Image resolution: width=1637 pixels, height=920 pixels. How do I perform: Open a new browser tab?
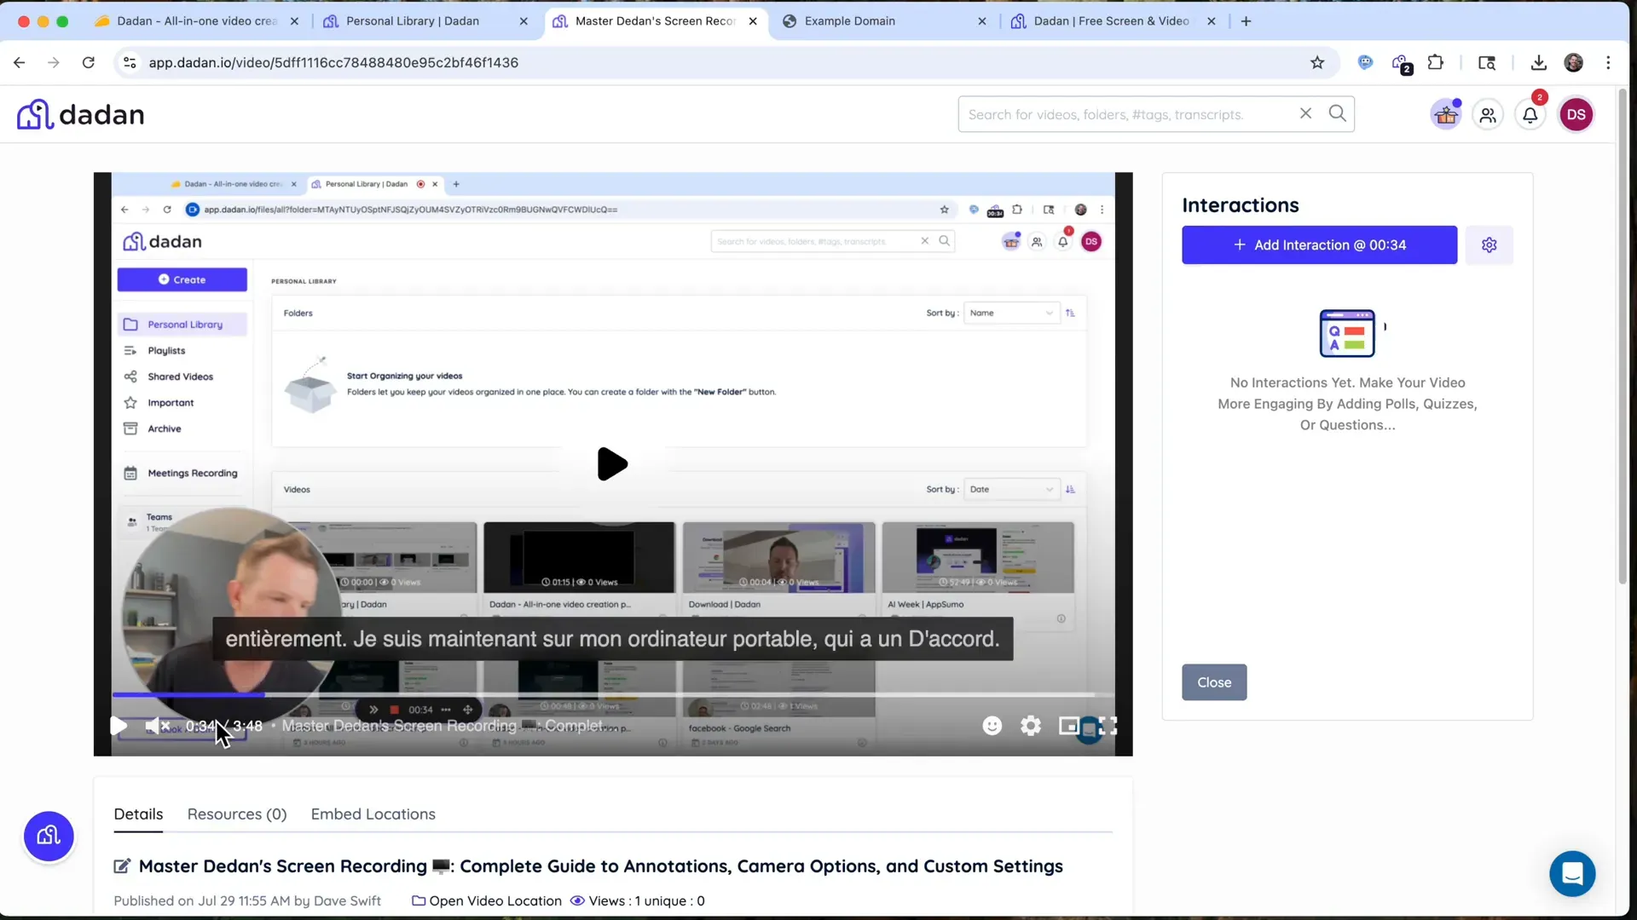tap(1247, 21)
